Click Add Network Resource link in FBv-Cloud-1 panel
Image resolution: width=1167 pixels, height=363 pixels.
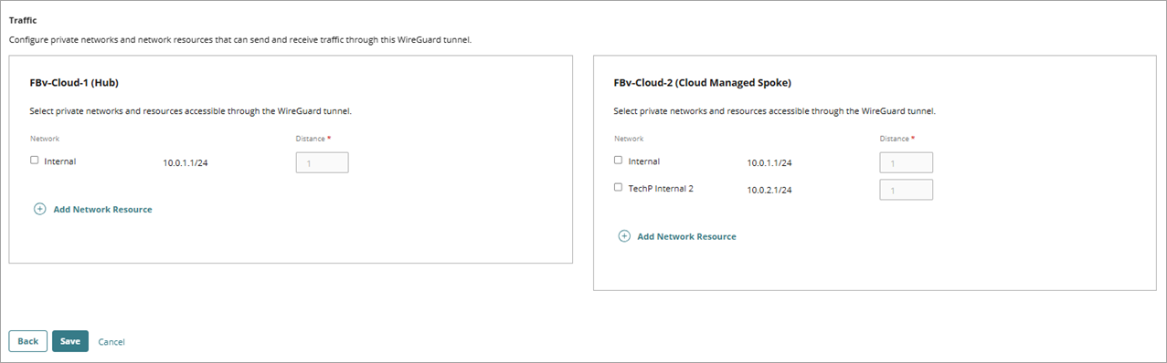[102, 210]
